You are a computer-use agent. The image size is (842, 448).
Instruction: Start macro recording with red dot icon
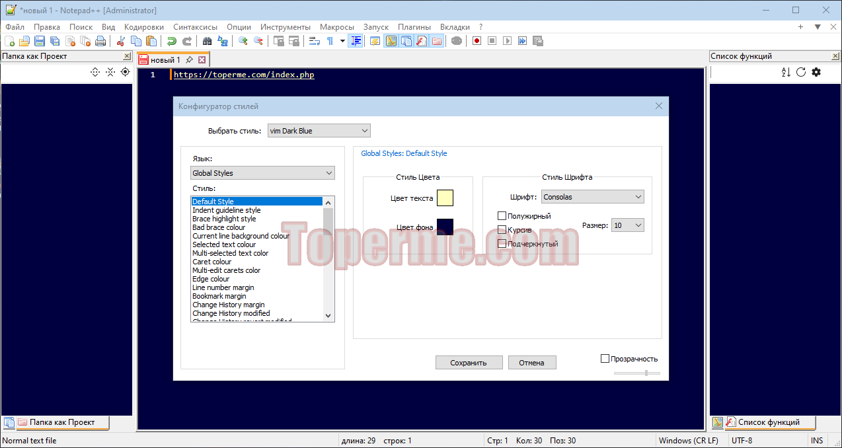(x=477, y=41)
